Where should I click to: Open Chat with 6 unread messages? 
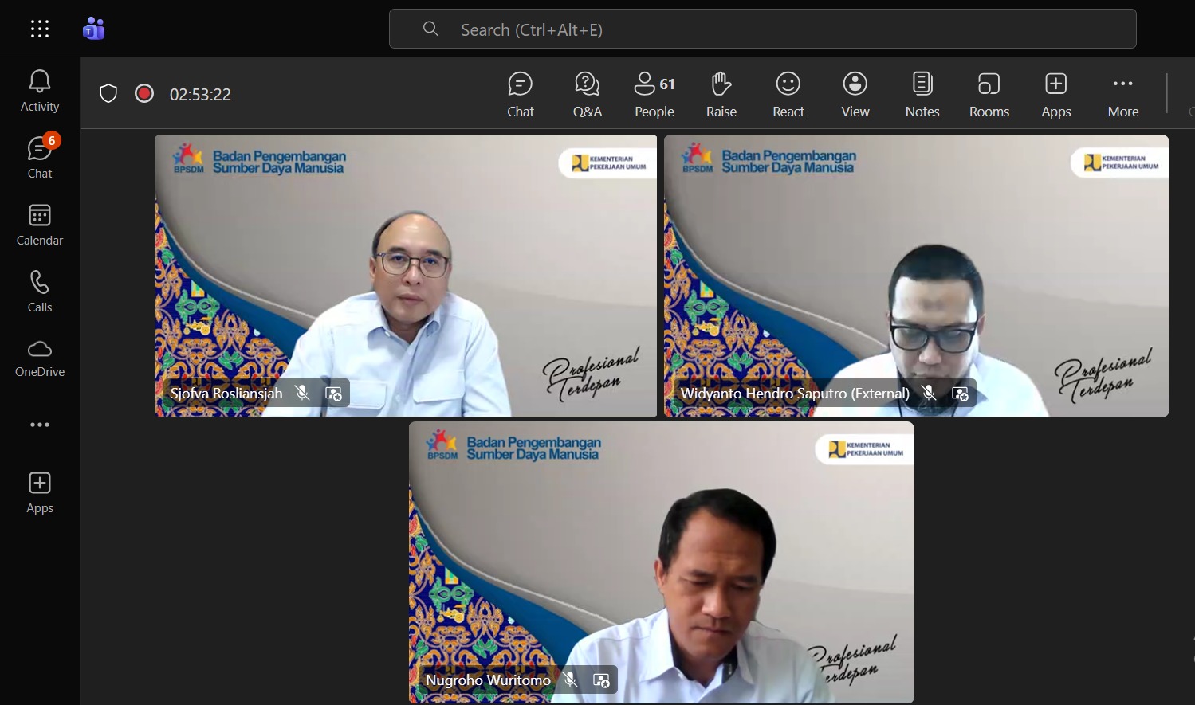click(40, 157)
